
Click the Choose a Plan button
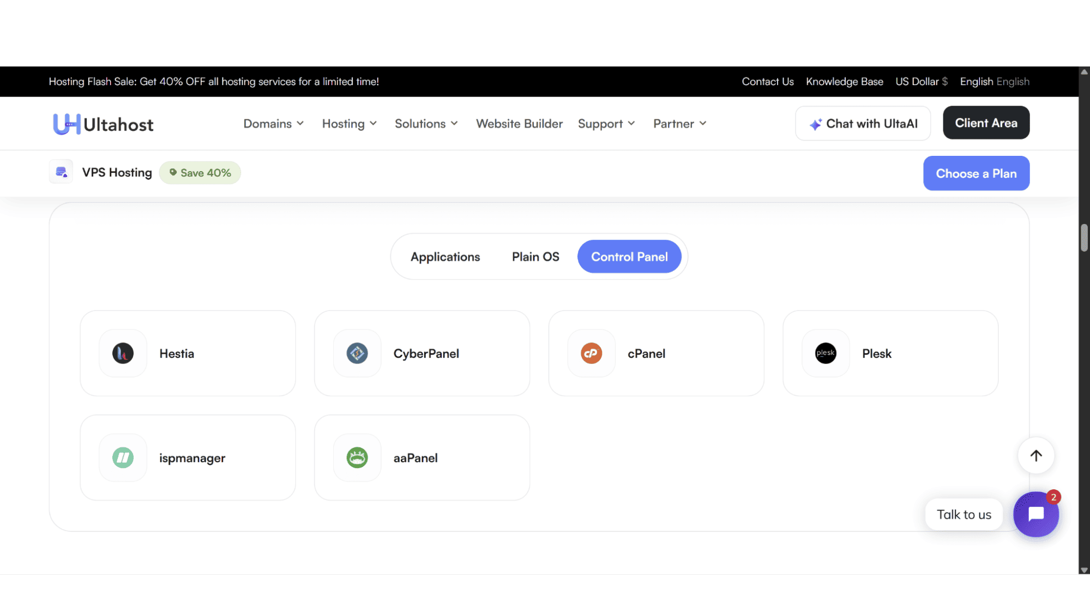pos(976,173)
